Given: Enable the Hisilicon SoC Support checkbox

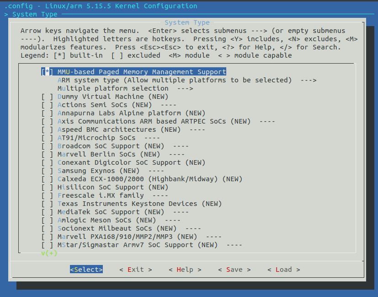Looking at the screenshot, I should pos(47,187).
